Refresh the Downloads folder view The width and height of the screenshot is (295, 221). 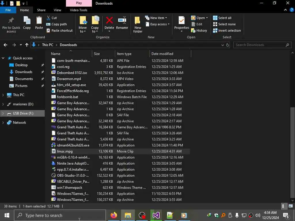[x=228, y=45]
